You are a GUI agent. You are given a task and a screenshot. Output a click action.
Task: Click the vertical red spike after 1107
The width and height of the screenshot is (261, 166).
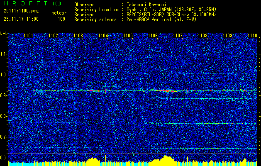(x=187, y=90)
